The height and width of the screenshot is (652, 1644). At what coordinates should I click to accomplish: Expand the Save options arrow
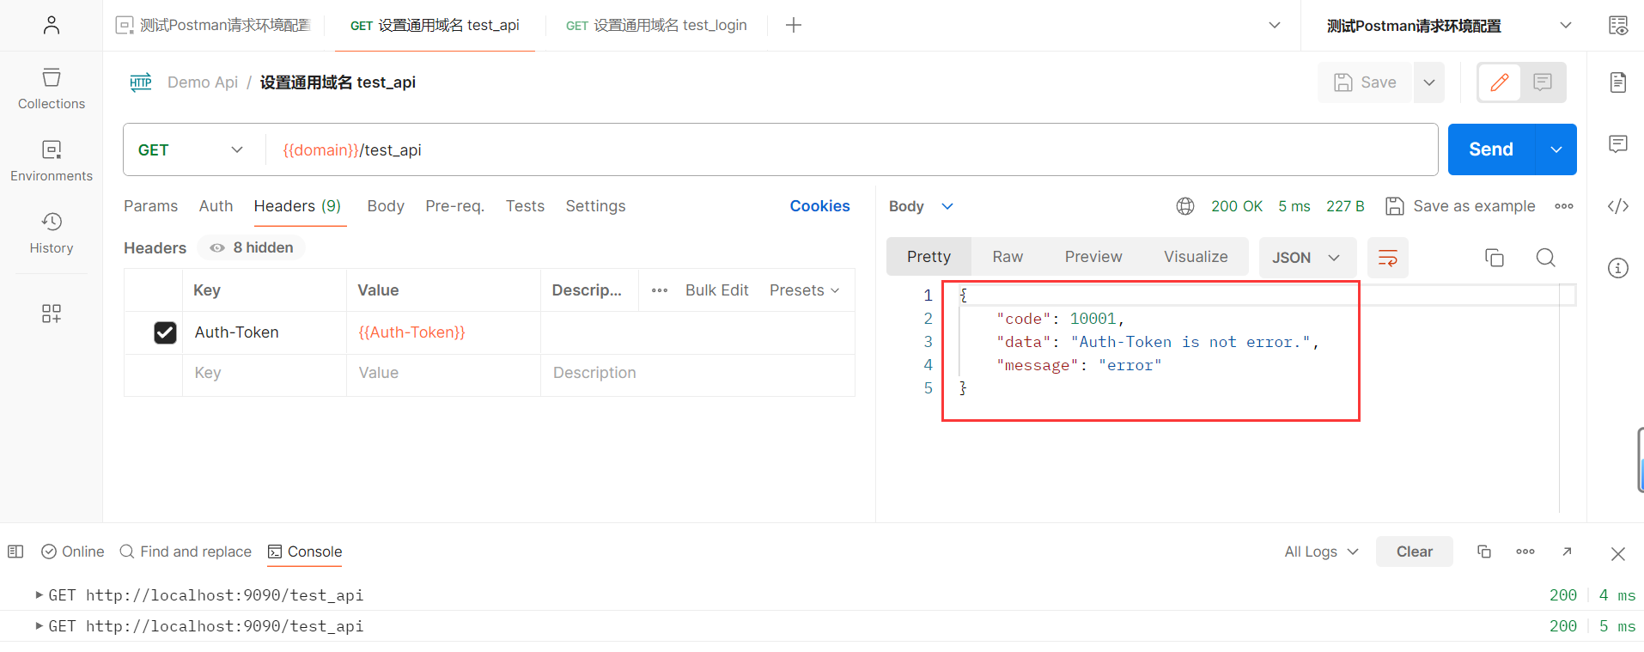coord(1429,82)
